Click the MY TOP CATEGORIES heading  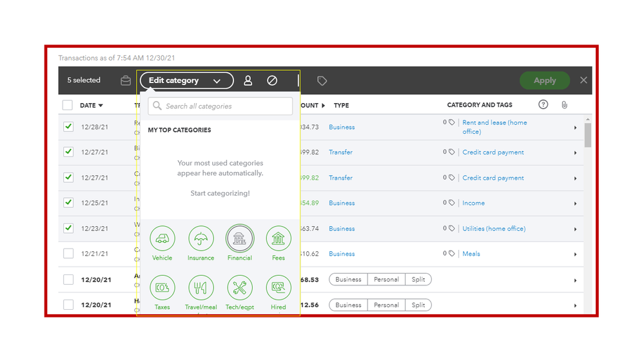(x=179, y=129)
